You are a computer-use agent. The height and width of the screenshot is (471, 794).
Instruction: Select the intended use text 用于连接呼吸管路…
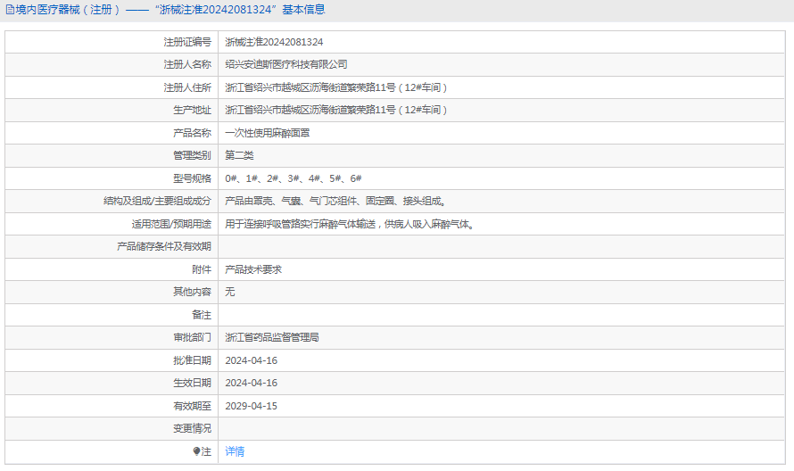[x=350, y=224]
